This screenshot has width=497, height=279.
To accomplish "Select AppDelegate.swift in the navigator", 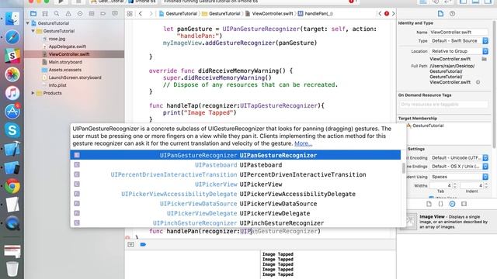I will pyautogui.click(x=68, y=46).
